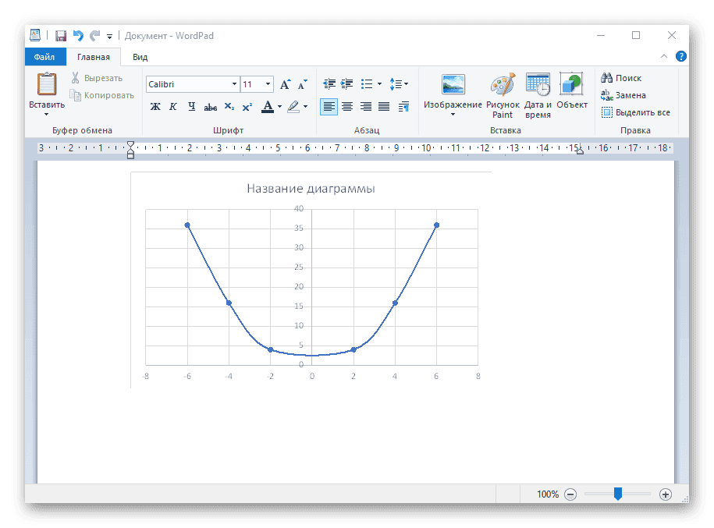Open the Файл menu
714x528 pixels.
44,56
